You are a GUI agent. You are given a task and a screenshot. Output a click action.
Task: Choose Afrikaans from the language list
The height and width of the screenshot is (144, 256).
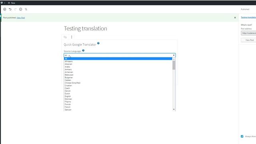tap(118, 61)
